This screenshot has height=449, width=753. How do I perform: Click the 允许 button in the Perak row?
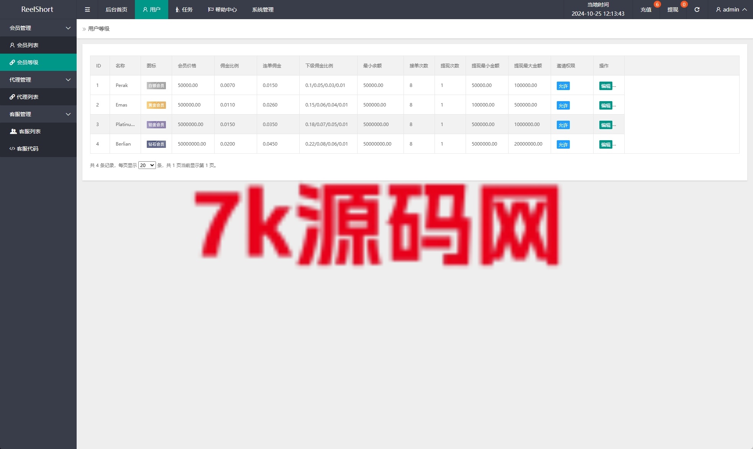(563, 86)
